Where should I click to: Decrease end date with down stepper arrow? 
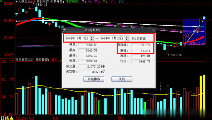(127, 39)
